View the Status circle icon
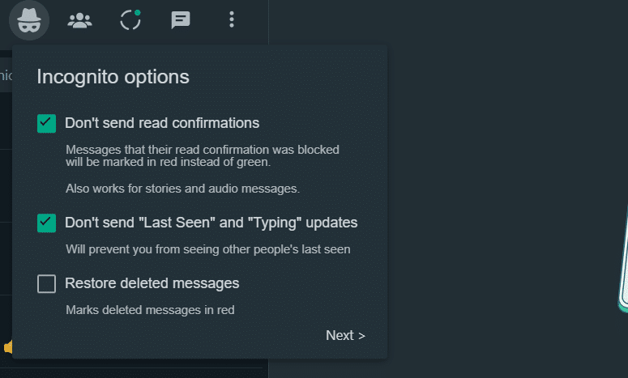The height and width of the screenshot is (378, 628). 130,19
